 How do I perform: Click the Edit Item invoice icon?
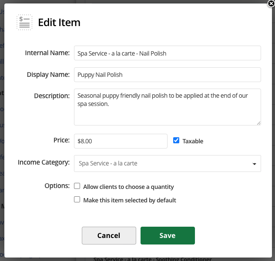(x=24, y=22)
